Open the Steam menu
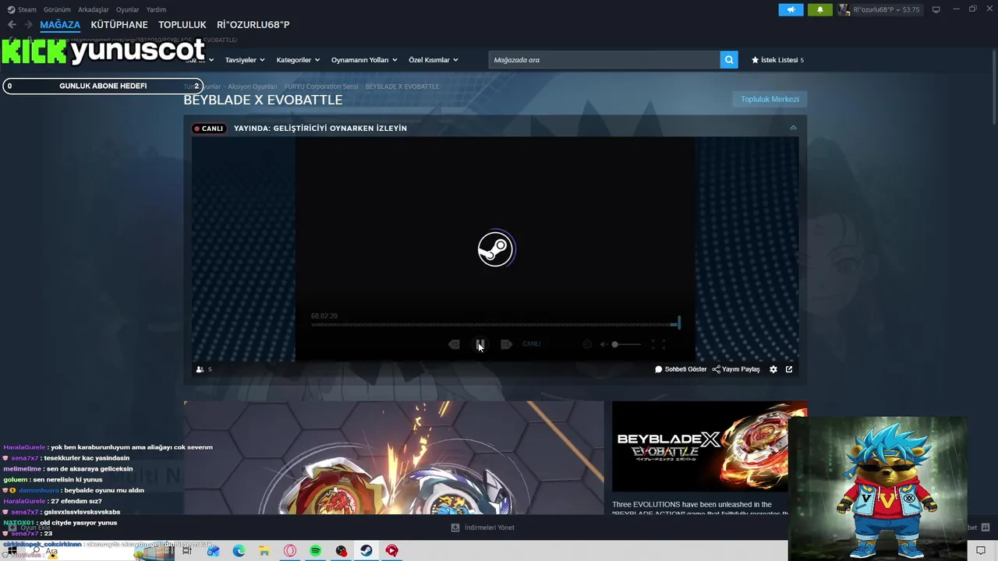Screen dimensions: 998x561 [22, 9]
